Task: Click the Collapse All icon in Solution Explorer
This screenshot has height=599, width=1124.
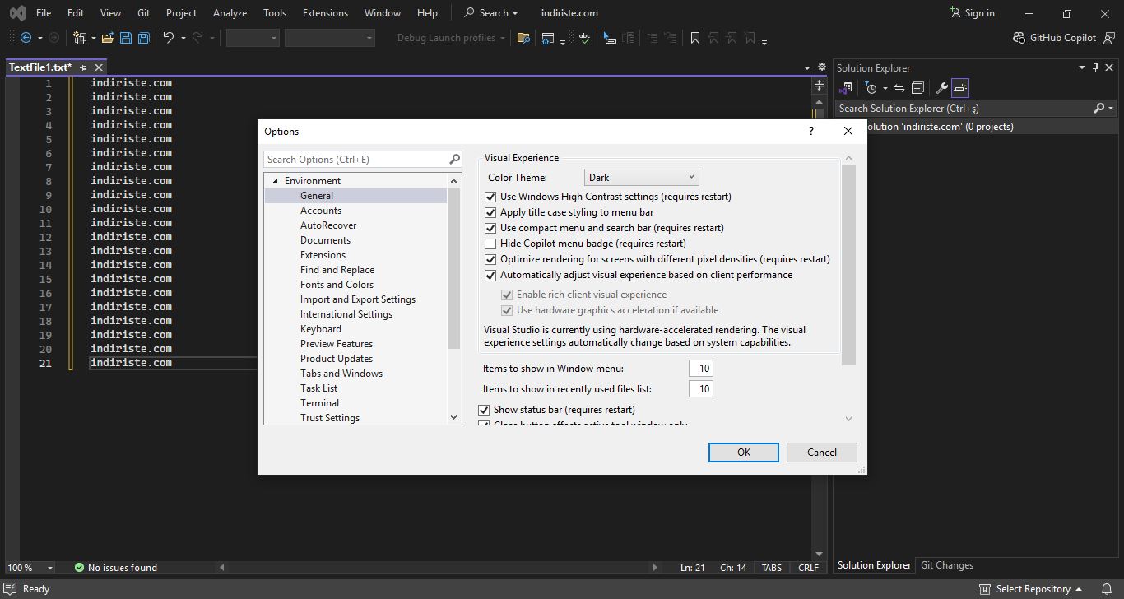Action: [917, 88]
